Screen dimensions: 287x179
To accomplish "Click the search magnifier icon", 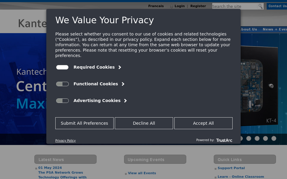I will (x=260, y=6).
